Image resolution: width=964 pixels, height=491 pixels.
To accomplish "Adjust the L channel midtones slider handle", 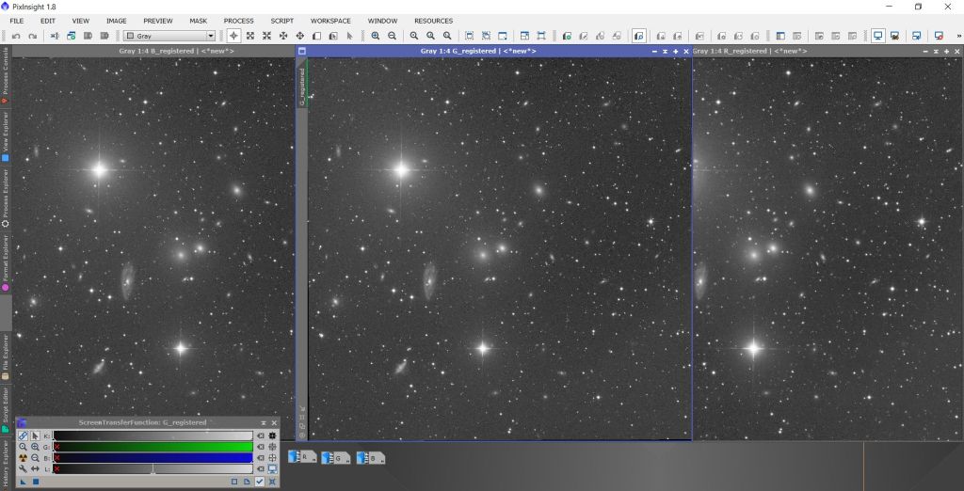I will [x=153, y=469].
